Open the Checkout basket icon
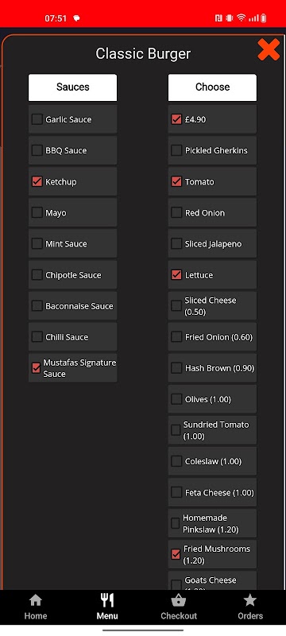 click(179, 600)
